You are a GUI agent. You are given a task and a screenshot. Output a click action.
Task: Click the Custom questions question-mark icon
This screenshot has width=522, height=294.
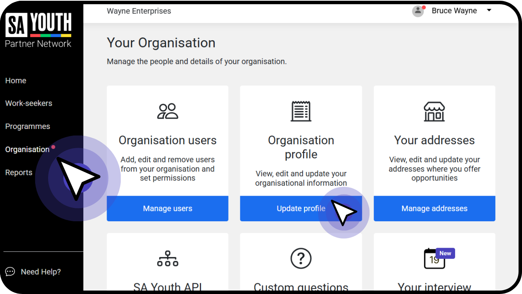pos(301,258)
